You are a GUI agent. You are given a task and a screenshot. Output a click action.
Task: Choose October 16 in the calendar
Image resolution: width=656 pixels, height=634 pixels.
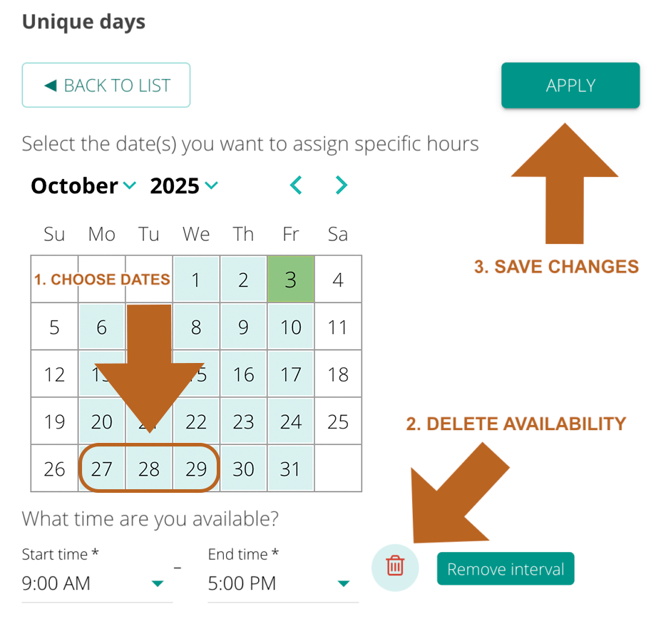click(x=243, y=374)
